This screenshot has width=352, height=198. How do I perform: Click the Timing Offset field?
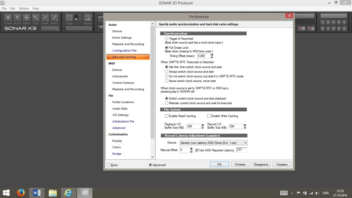[204, 56]
